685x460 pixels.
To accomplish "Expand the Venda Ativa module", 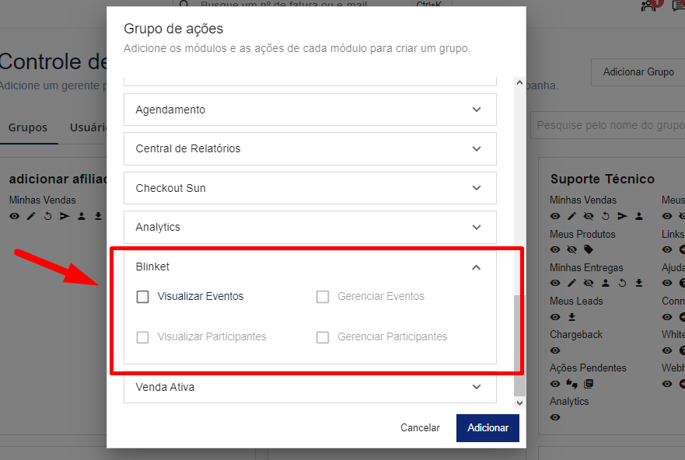I will point(309,386).
